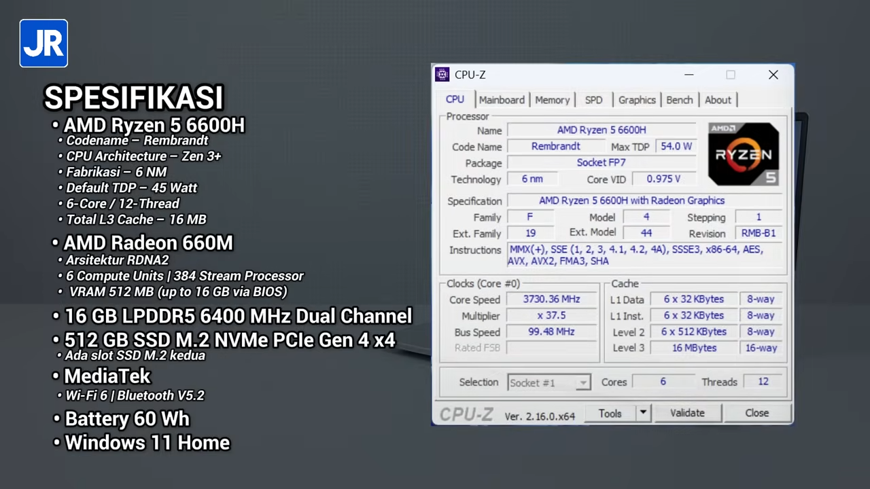Click the Tools button

[x=610, y=413]
